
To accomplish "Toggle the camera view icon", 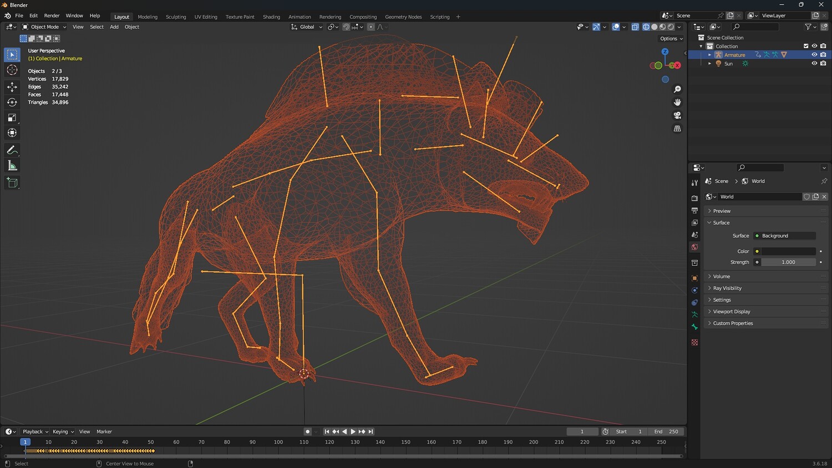I will coord(677,115).
